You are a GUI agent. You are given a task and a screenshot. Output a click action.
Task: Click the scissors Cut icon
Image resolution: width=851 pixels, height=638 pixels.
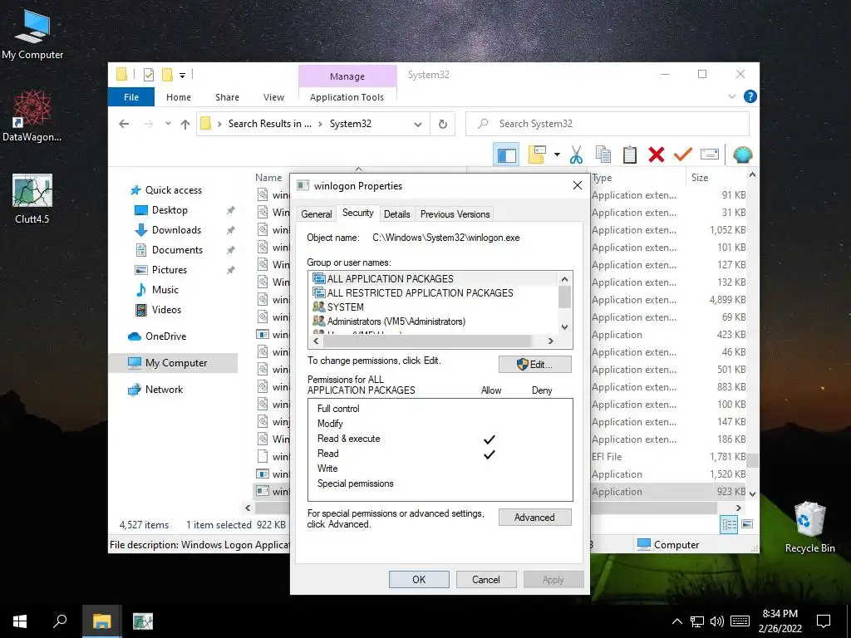(x=577, y=155)
